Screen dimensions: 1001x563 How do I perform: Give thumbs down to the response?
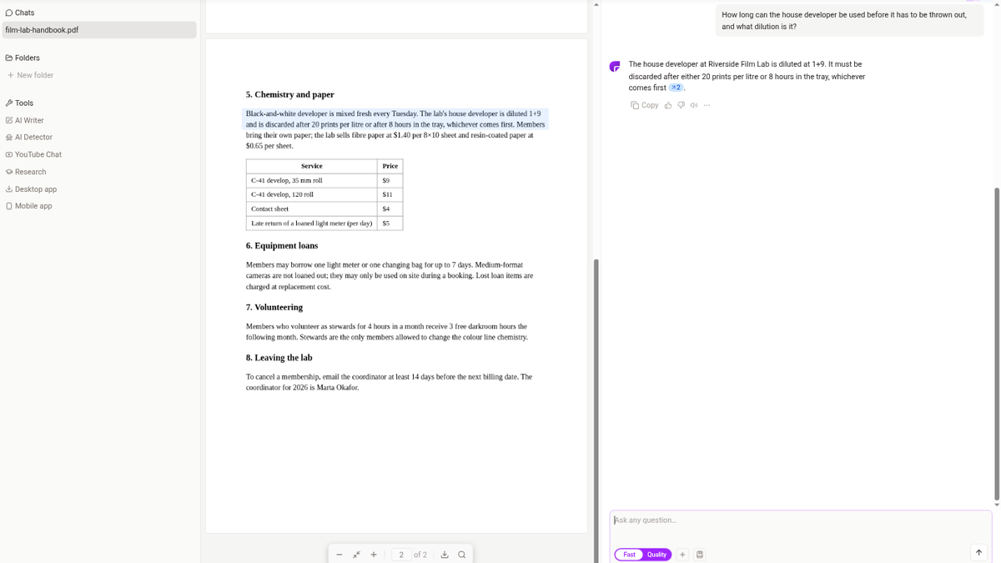point(681,105)
